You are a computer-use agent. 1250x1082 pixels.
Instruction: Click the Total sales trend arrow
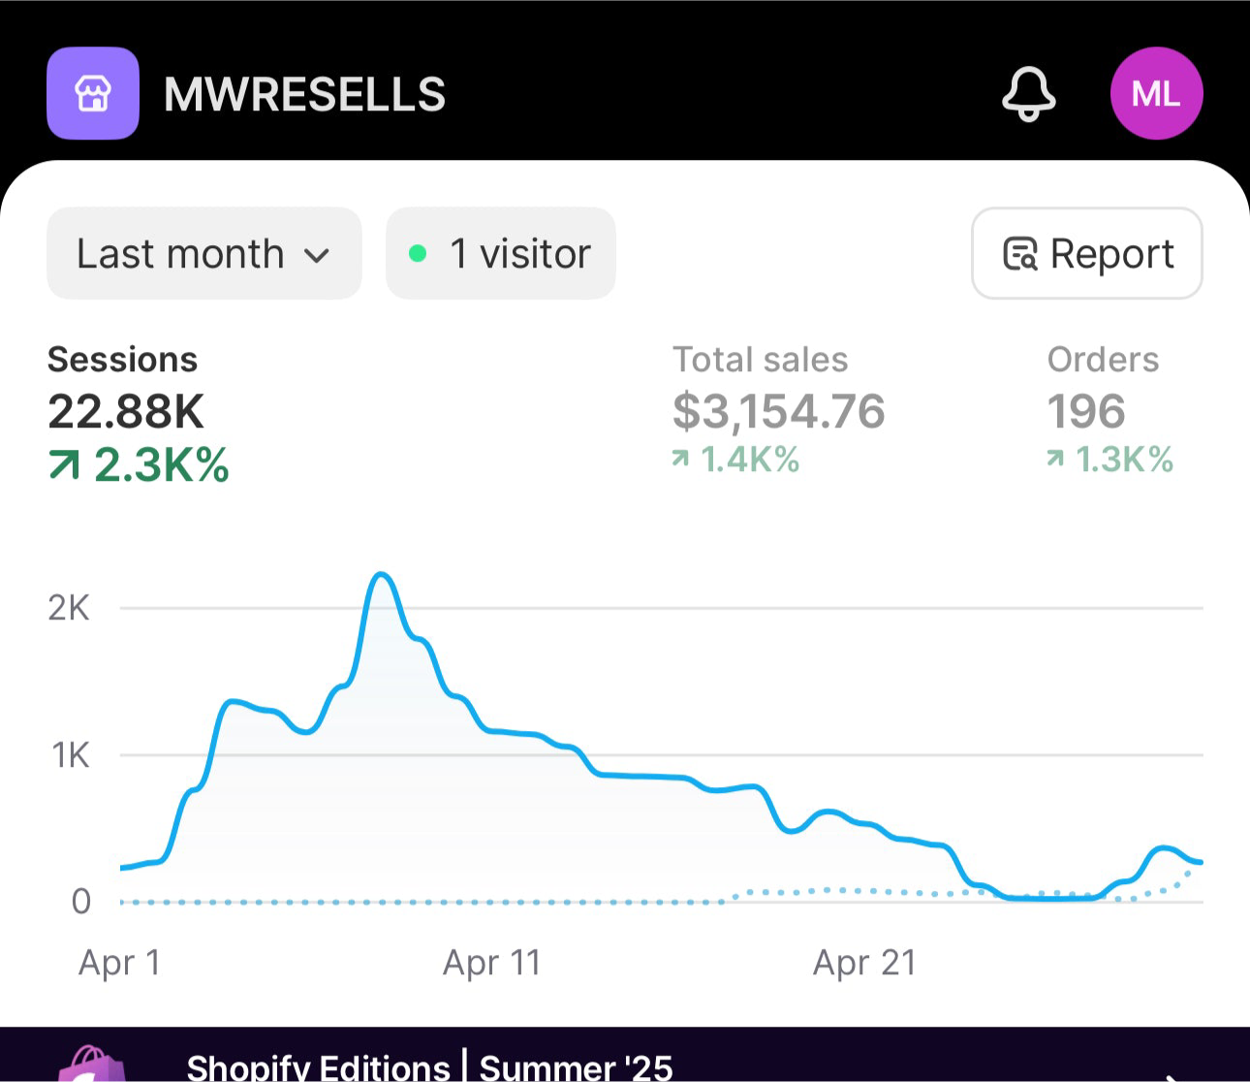pyautogui.click(x=681, y=459)
